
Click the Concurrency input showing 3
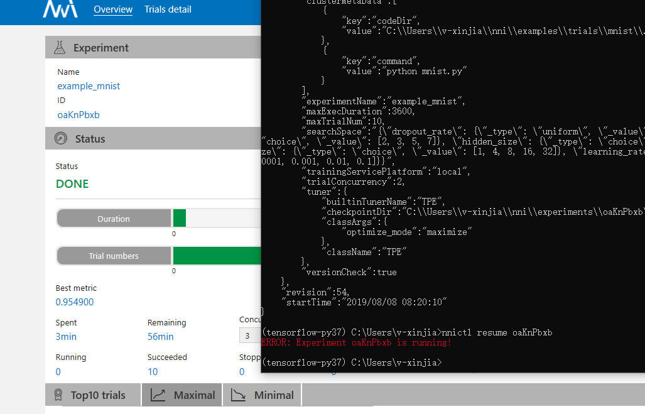(249, 335)
